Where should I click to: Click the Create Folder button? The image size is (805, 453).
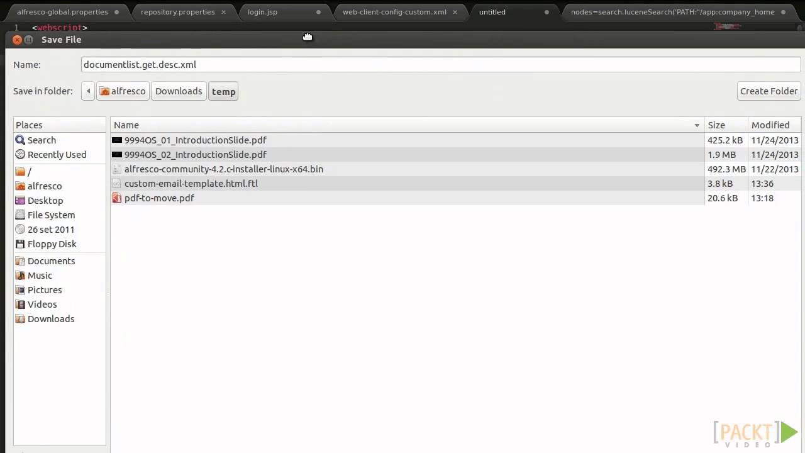(769, 91)
